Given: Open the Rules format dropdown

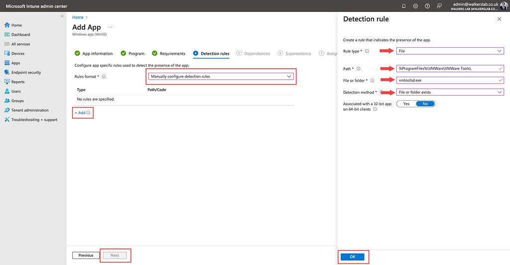Looking at the screenshot, I should [x=221, y=76].
